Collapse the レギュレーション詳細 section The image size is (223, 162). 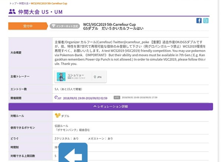pos(111,107)
